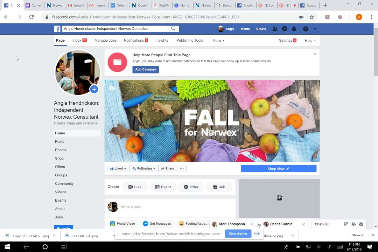Open the Following dropdown

tap(144, 169)
